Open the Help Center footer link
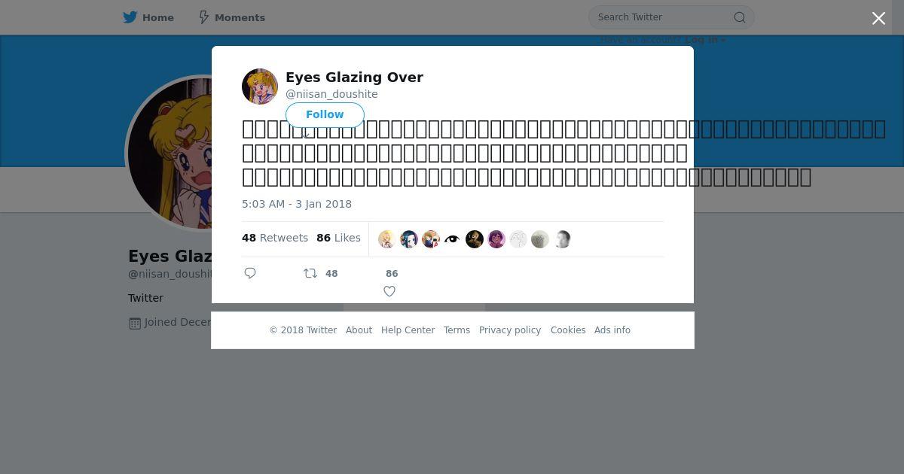 pos(408,330)
